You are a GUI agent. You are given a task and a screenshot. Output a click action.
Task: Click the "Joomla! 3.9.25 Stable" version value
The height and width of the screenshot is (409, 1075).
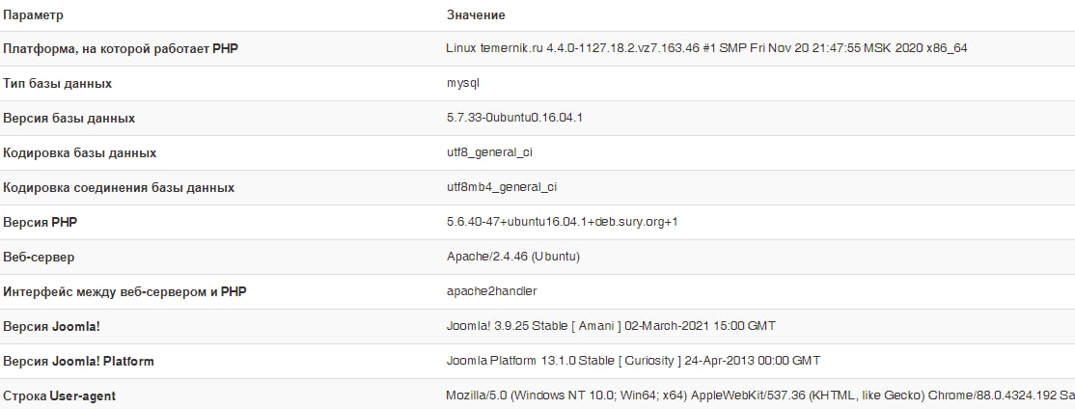(x=611, y=326)
